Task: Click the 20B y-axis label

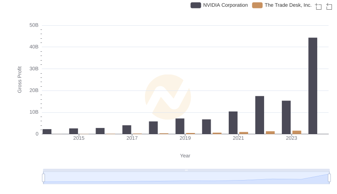Action: (34, 90)
